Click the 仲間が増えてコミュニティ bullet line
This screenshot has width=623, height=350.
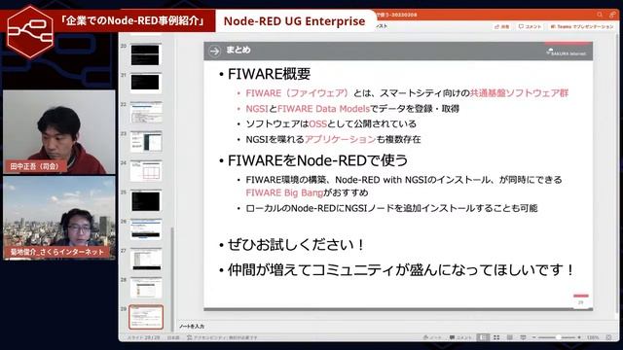[x=400, y=270]
